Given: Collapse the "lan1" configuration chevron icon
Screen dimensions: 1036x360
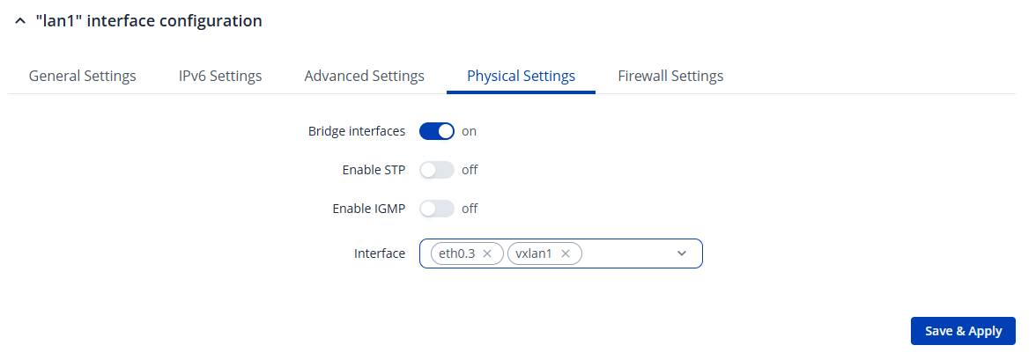Looking at the screenshot, I should (21, 21).
